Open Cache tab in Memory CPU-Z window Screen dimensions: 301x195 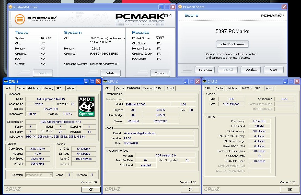(219, 88)
